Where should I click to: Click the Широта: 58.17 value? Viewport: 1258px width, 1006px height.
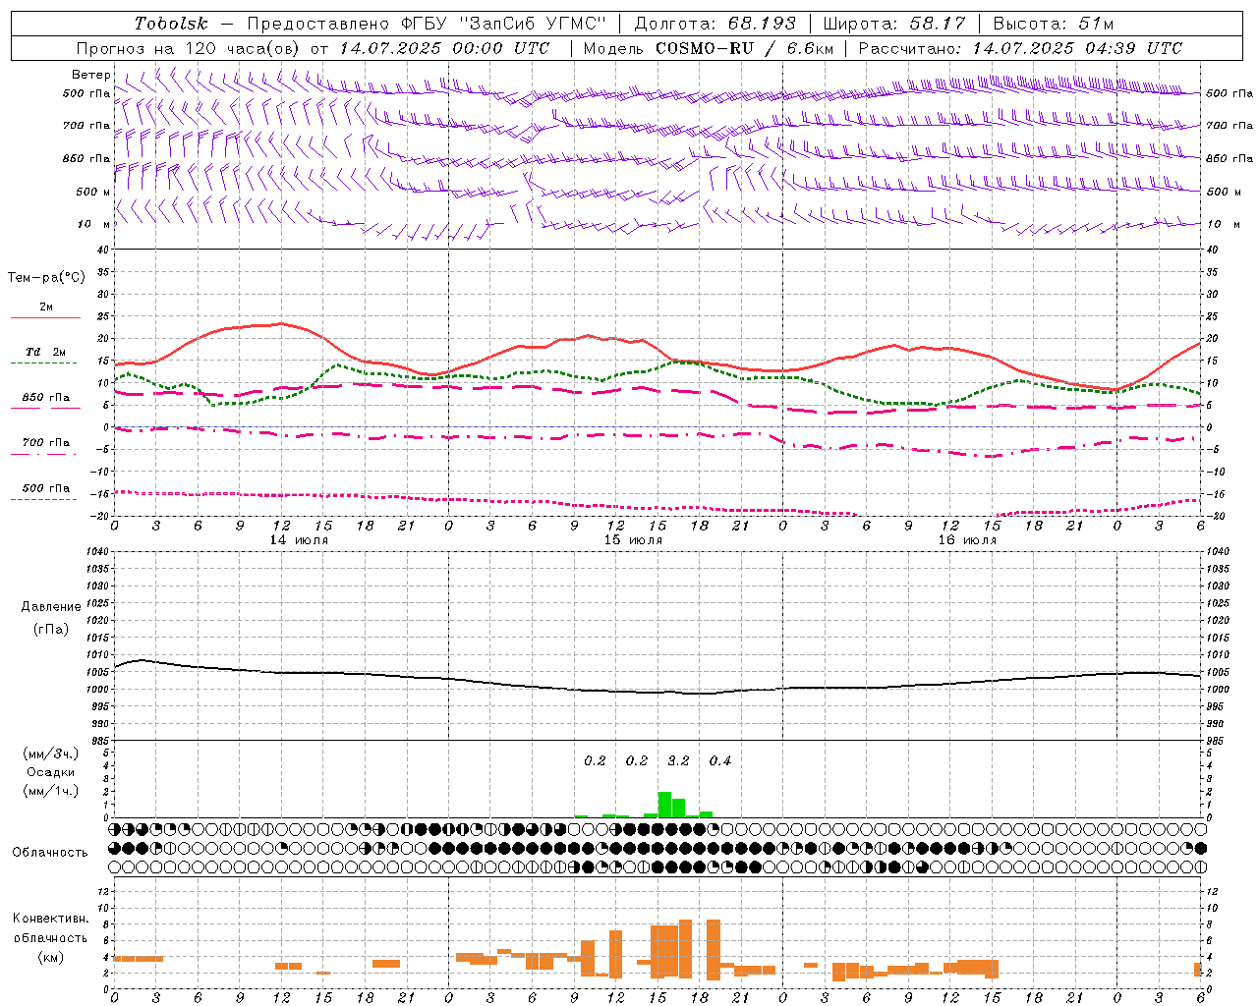click(x=894, y=24)
